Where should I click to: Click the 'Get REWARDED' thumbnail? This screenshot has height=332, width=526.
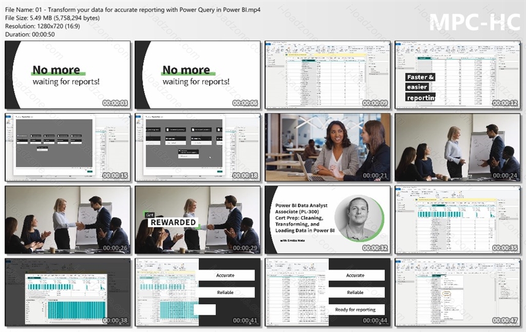198,219
